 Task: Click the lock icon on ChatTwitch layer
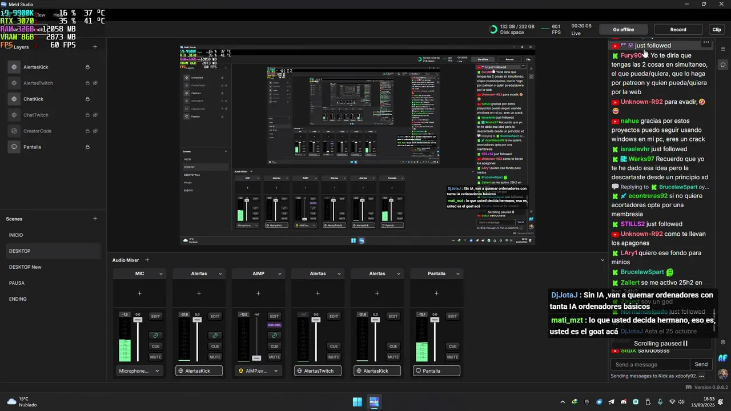(x=87, y=115)
